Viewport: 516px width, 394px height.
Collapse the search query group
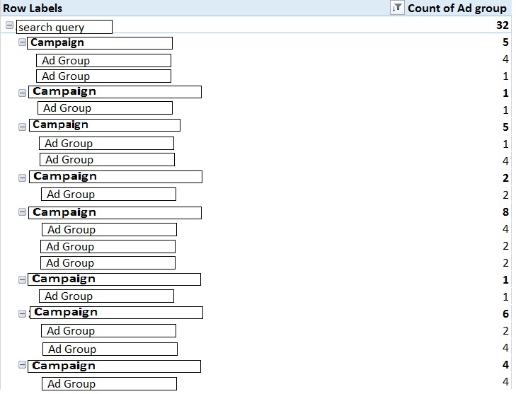[9, 26]
